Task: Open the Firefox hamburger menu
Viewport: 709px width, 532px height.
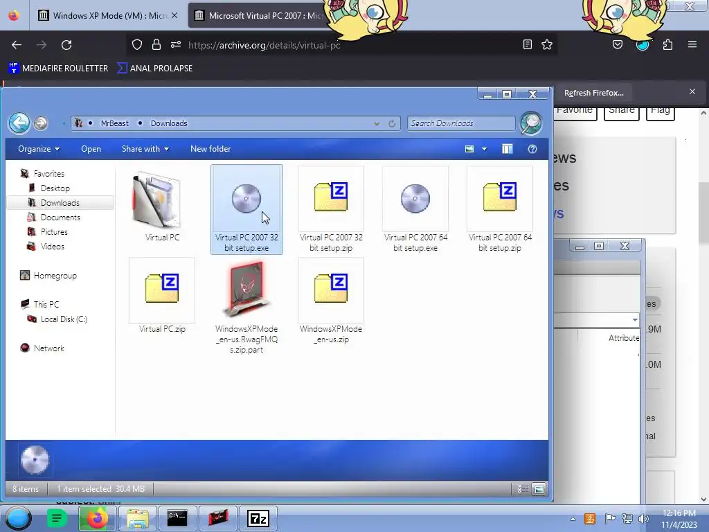Action: (692, 44)
